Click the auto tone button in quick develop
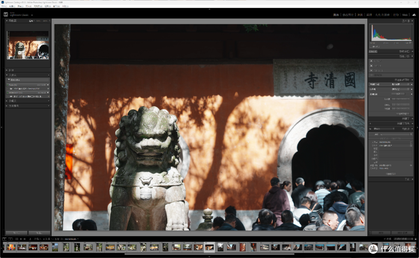419x258 pixels. (398, 94)
